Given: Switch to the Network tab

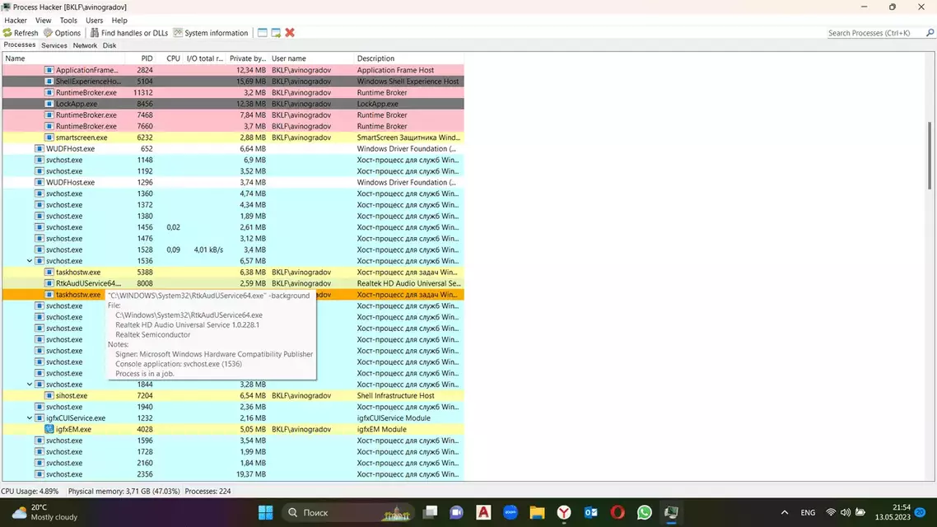Looking at the screenshot, I should 85,45.
